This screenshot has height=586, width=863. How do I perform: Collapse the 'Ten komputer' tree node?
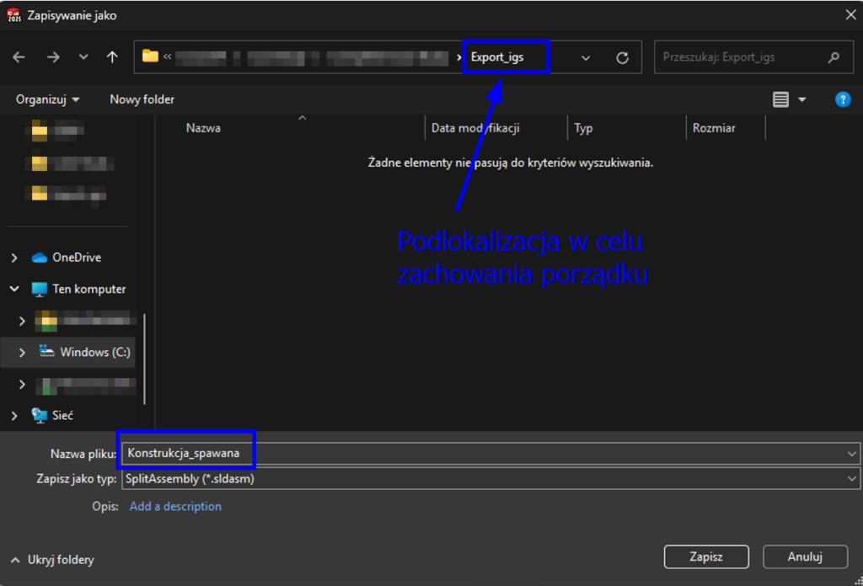click(14, 289)
